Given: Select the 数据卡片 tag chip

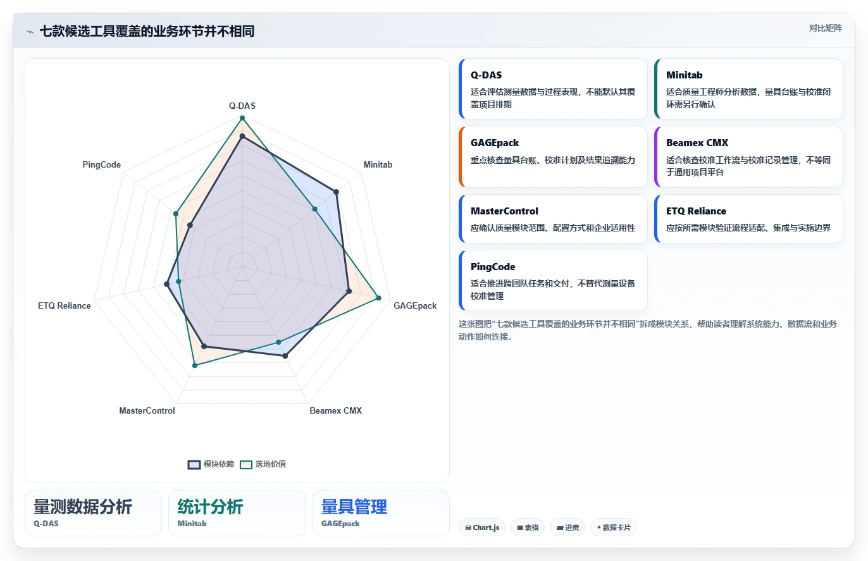Looking at the screenshot, I should (x=613, y=527).
